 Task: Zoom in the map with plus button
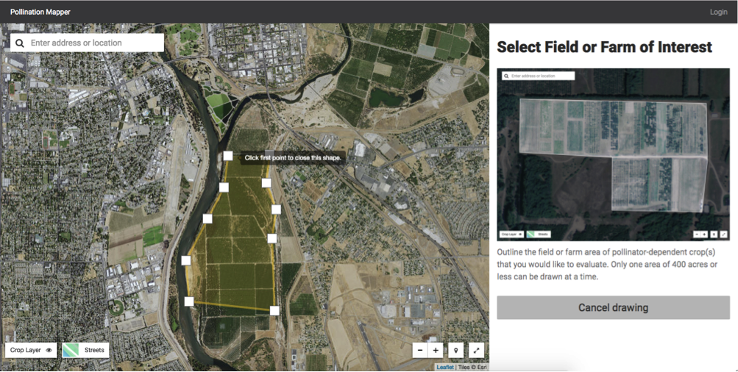[436, 350]
